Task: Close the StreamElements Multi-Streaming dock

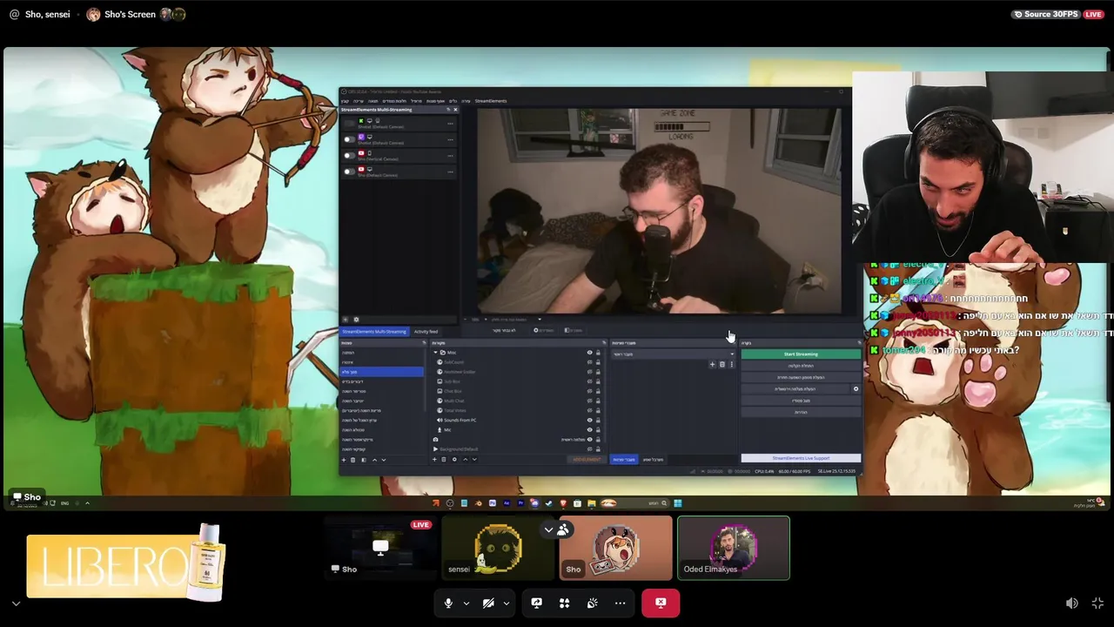Action: (455, 110)
